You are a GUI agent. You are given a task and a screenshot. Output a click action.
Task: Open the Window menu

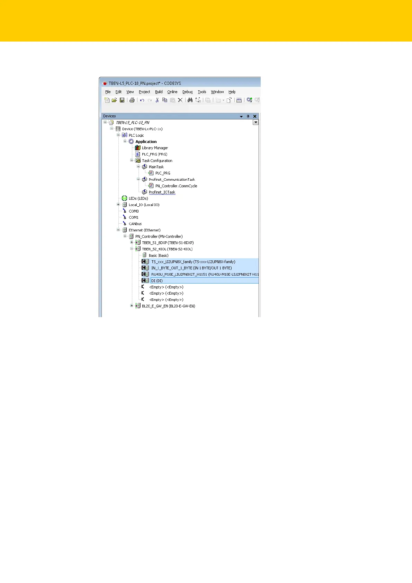coord(217,92)
